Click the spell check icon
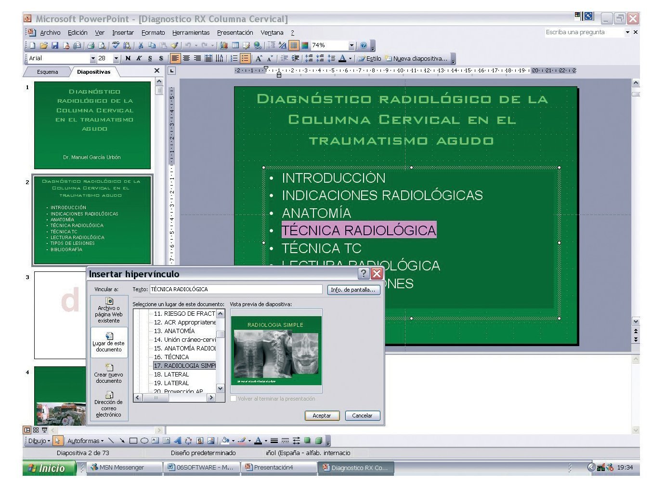The height and width of the screenshot is (484, 652). point(116,45)
